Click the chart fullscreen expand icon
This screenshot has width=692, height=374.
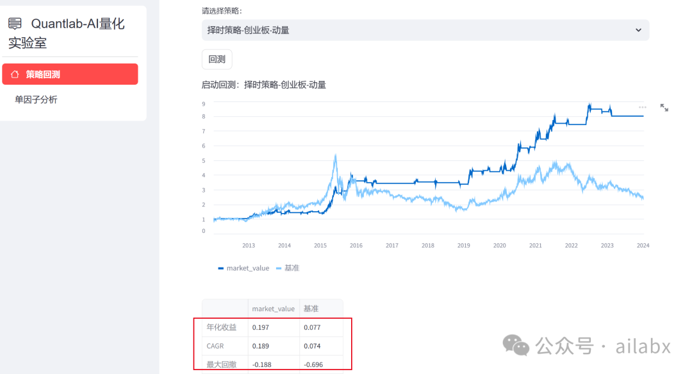(664, 107)
